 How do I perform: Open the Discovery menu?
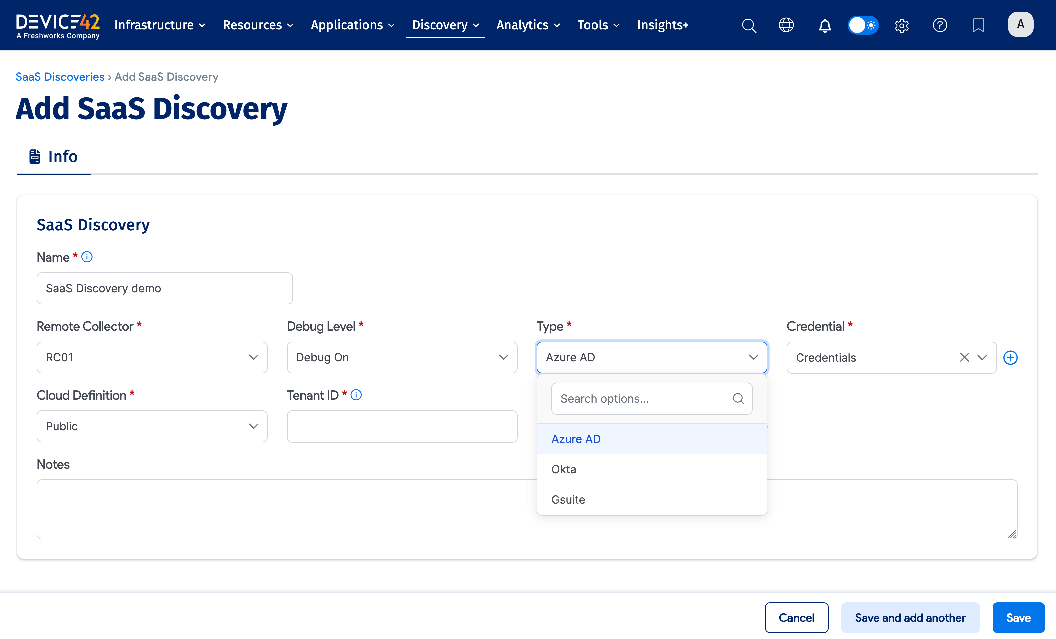coord(445,25)
